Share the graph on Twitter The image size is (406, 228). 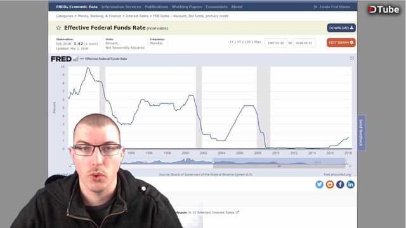coord(319,184)
